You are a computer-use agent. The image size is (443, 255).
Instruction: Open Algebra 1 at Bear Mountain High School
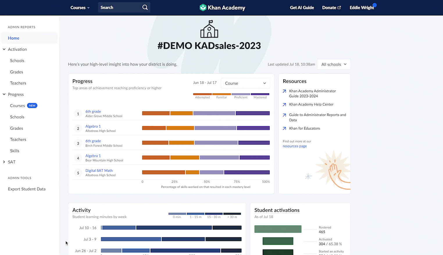(x=93, y=156)
